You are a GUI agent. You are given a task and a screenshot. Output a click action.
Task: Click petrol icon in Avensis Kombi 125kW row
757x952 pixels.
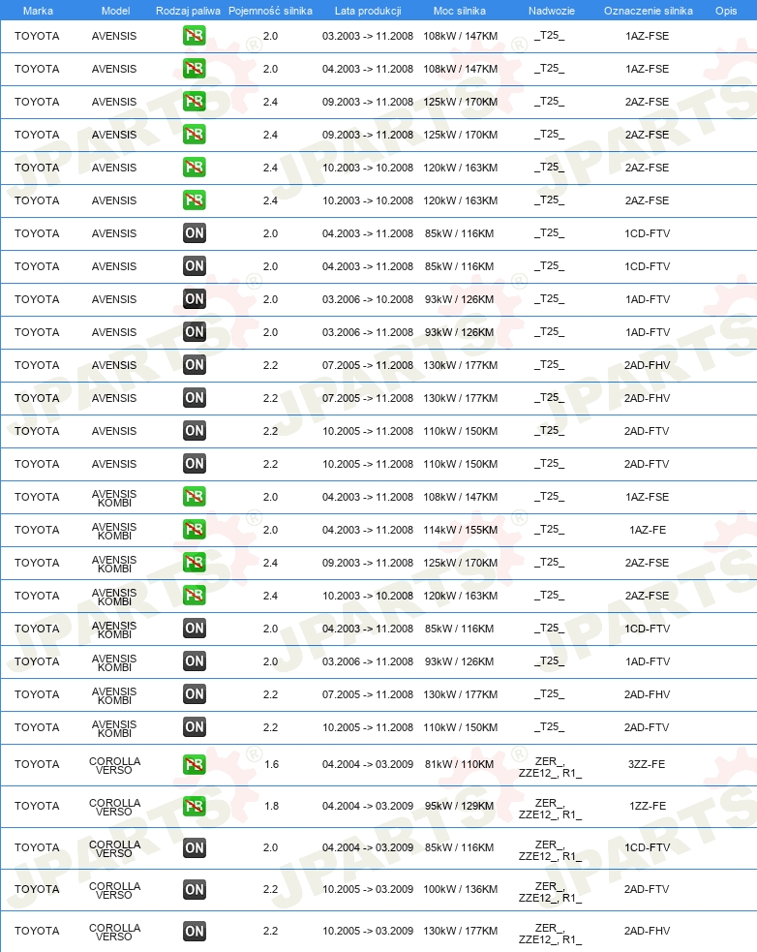[x=195, y=563]
